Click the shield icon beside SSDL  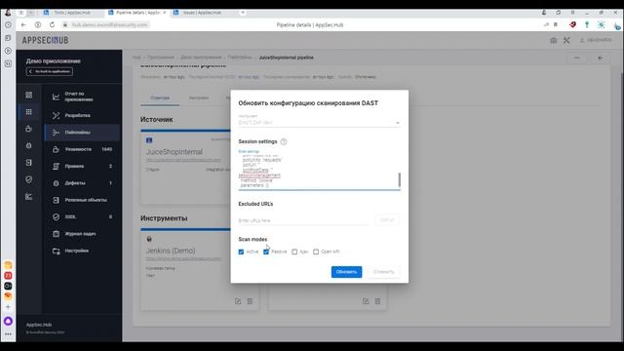pyautogui.click(x=57, y=216)
